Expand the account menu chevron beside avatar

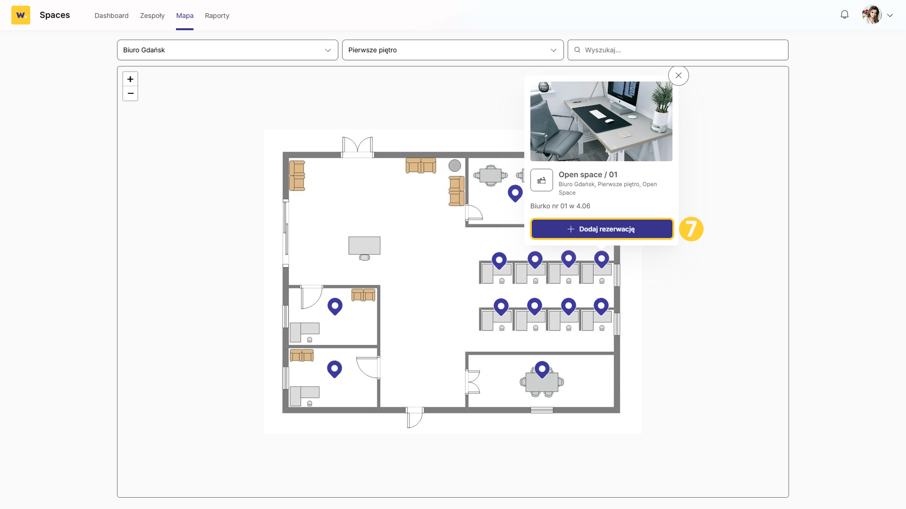(890, 15)
